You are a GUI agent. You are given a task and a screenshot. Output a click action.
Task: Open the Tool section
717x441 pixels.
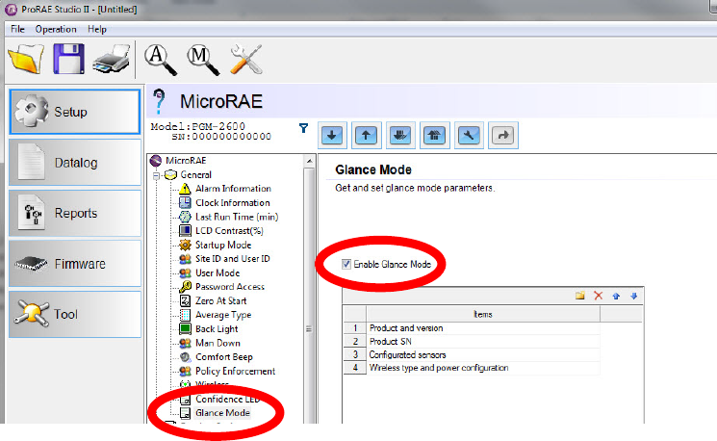point(74,314)
